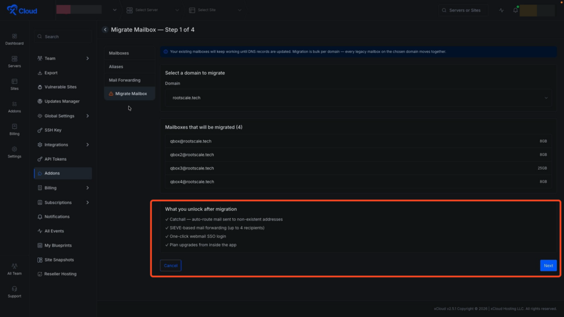564x317 pixels.
Task: Open Sites in the left rail
Action: (x=14, y=84)
